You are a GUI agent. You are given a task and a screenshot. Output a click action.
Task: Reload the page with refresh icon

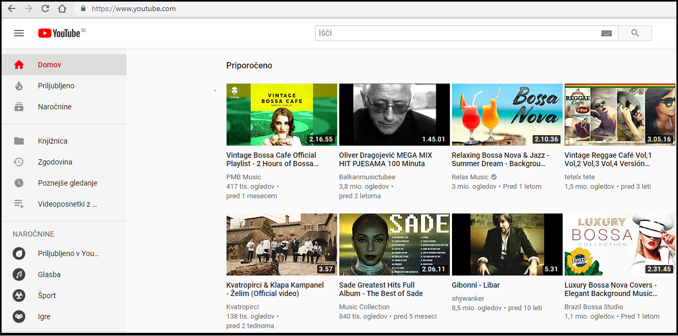45,8
